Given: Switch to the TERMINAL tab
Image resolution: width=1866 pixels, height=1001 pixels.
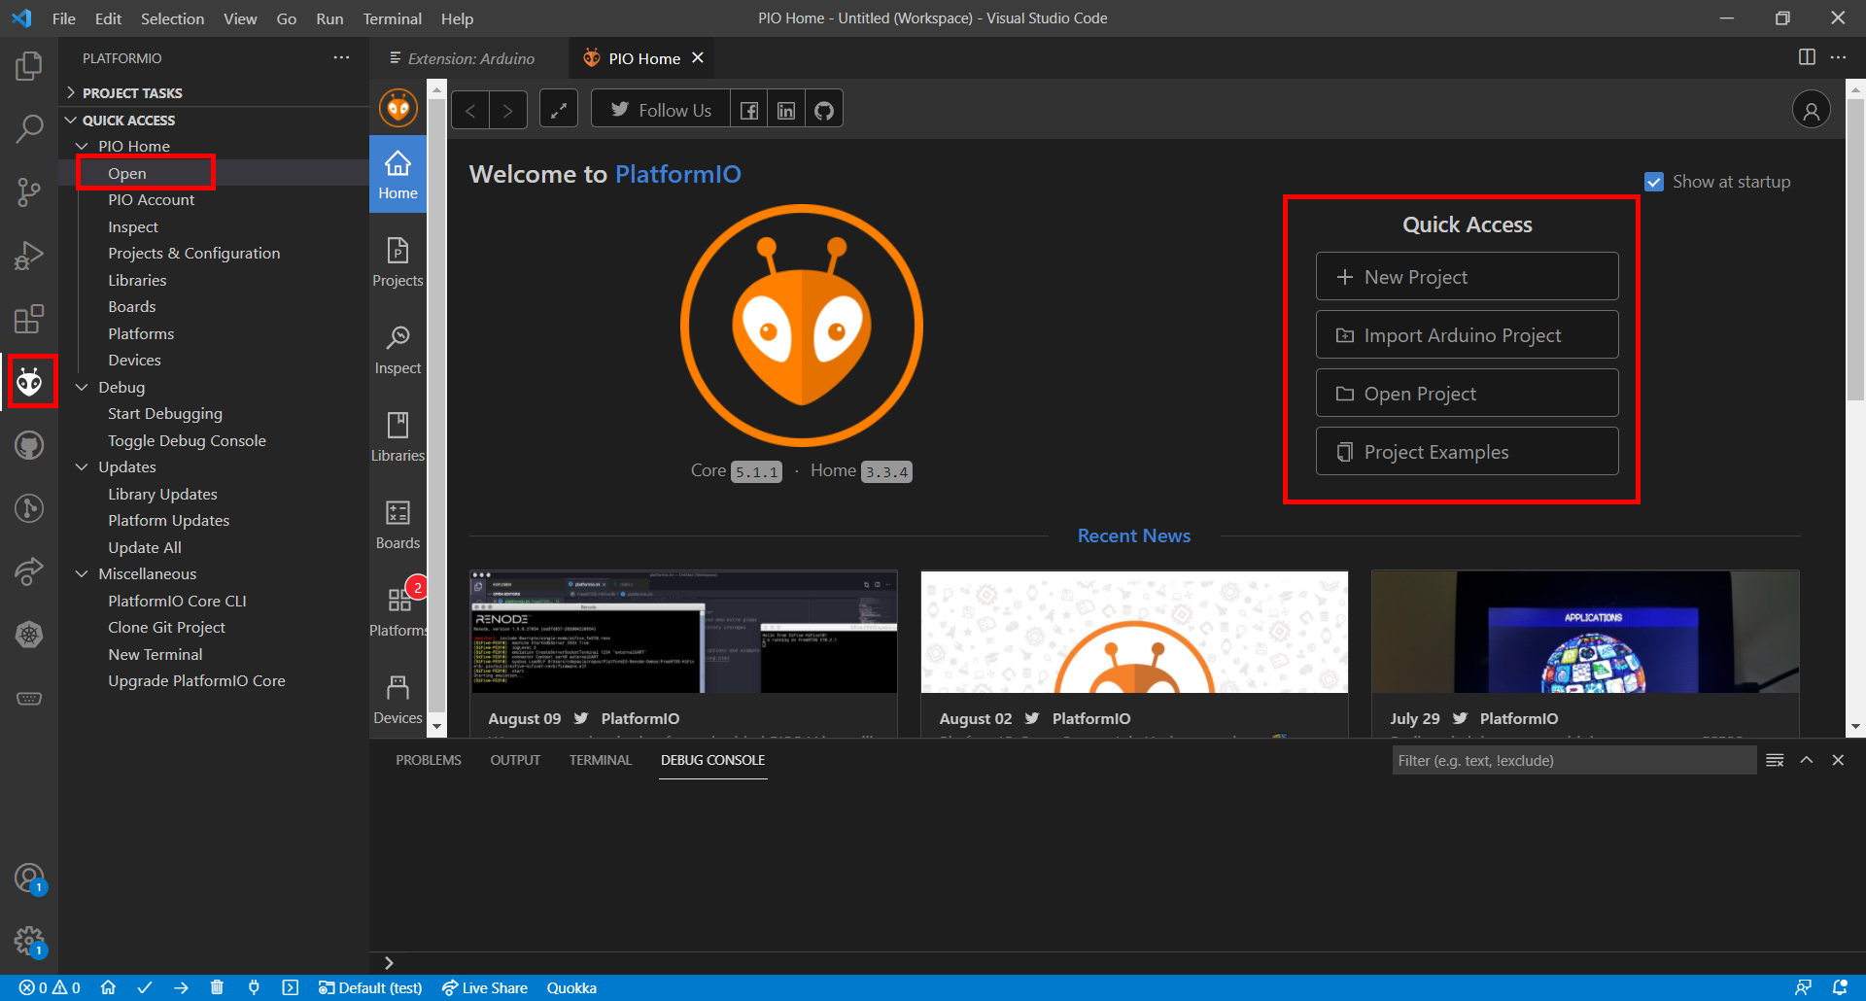Looking at the screenshot, I should (x=600, y=760).
